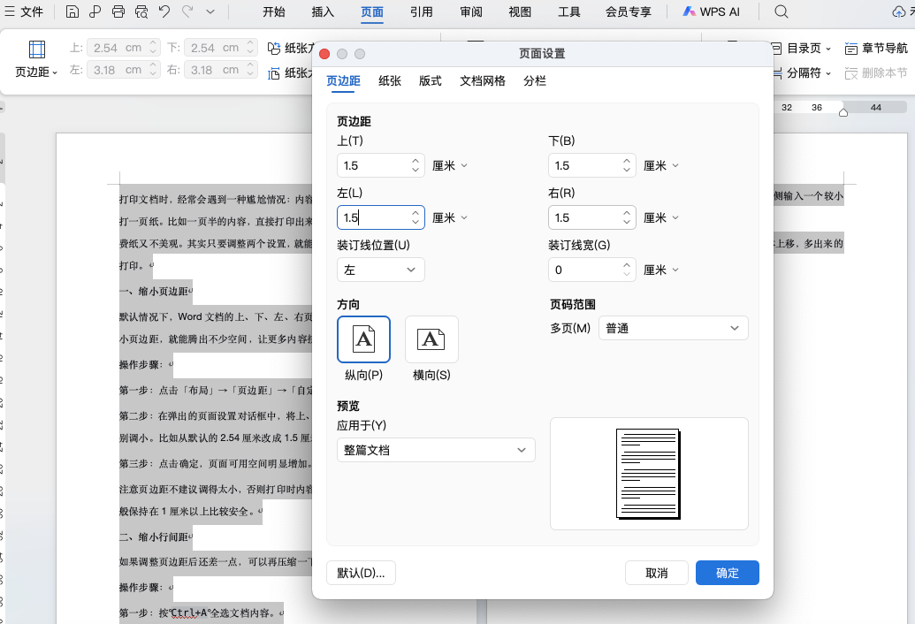Open WPS AI panel

coord(712,11)
